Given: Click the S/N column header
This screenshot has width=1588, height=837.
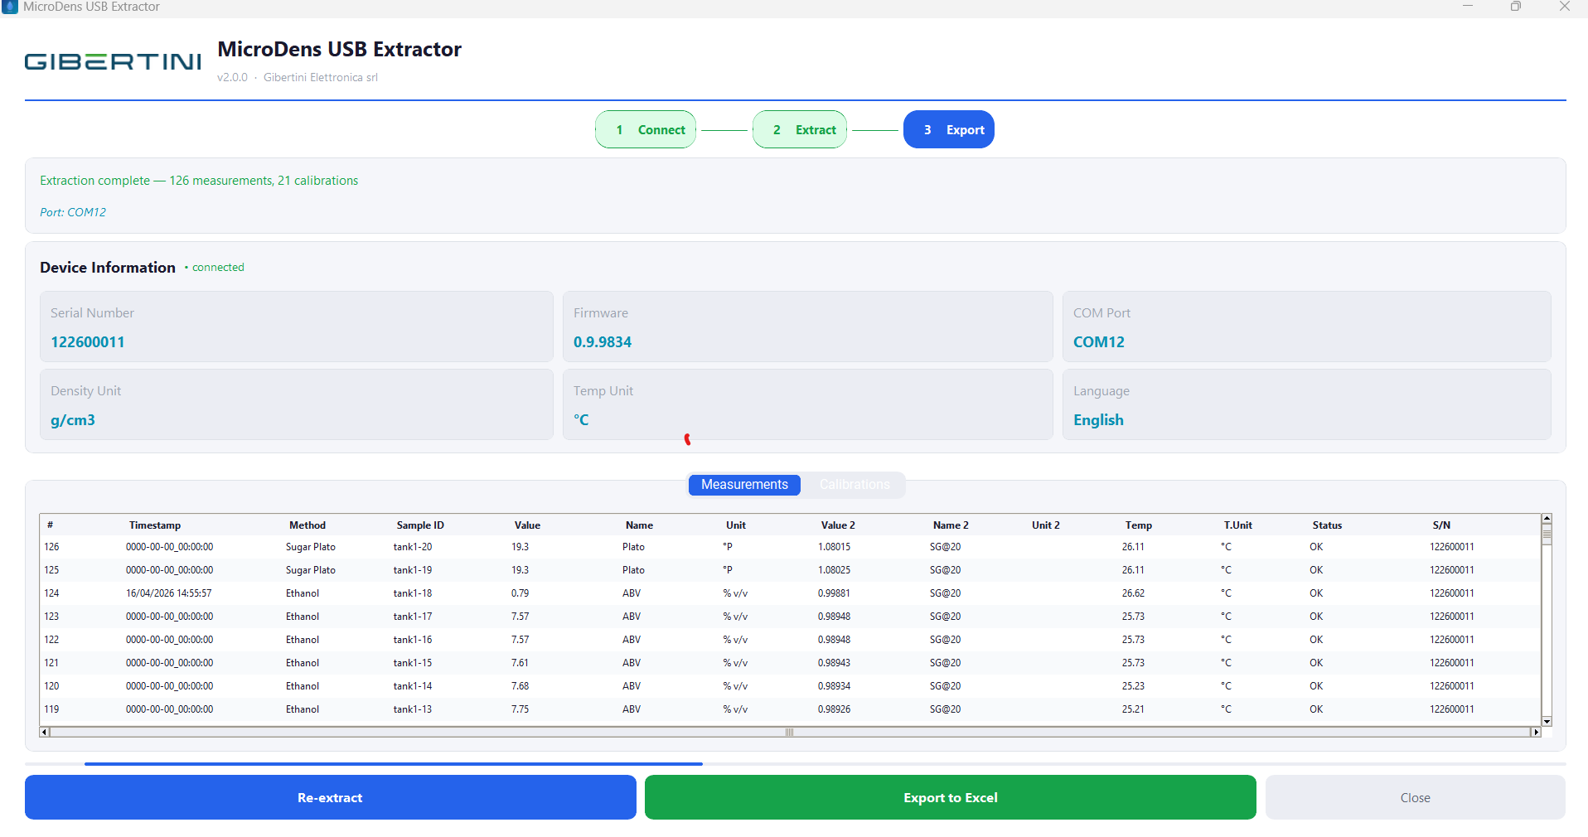Looking at the screenshot, I should 1441,525.
